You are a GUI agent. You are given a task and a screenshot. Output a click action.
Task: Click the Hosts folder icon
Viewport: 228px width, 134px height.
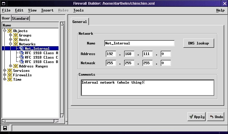[x=16, y=40]
